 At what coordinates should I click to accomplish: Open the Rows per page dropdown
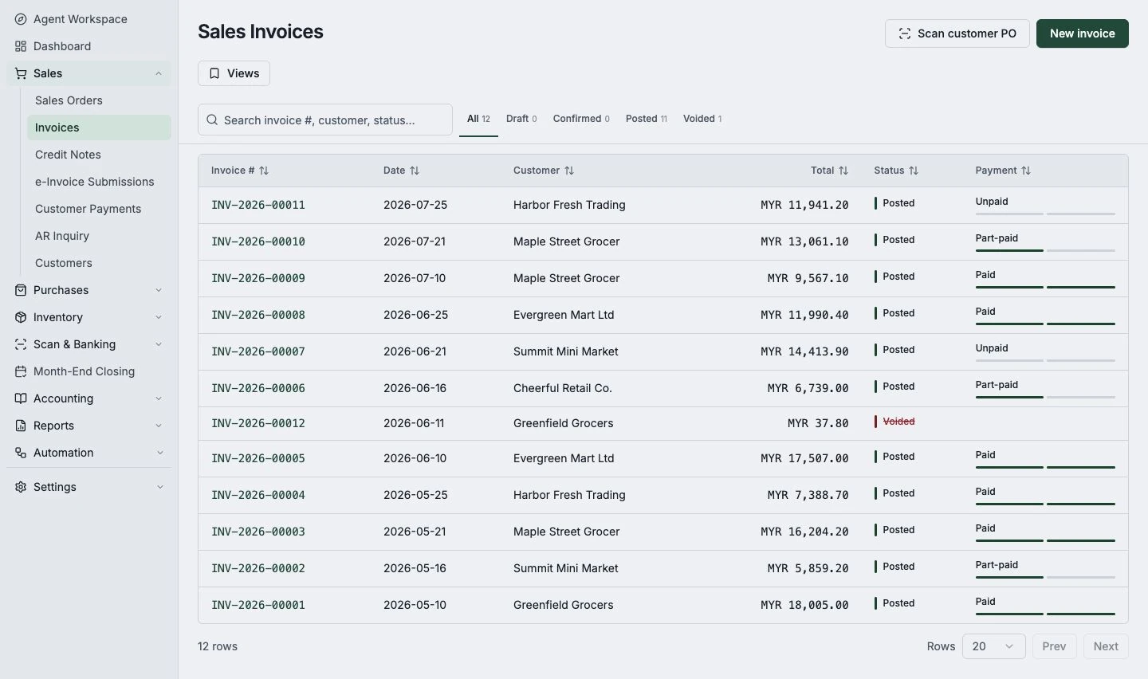[x=993, y=646]
